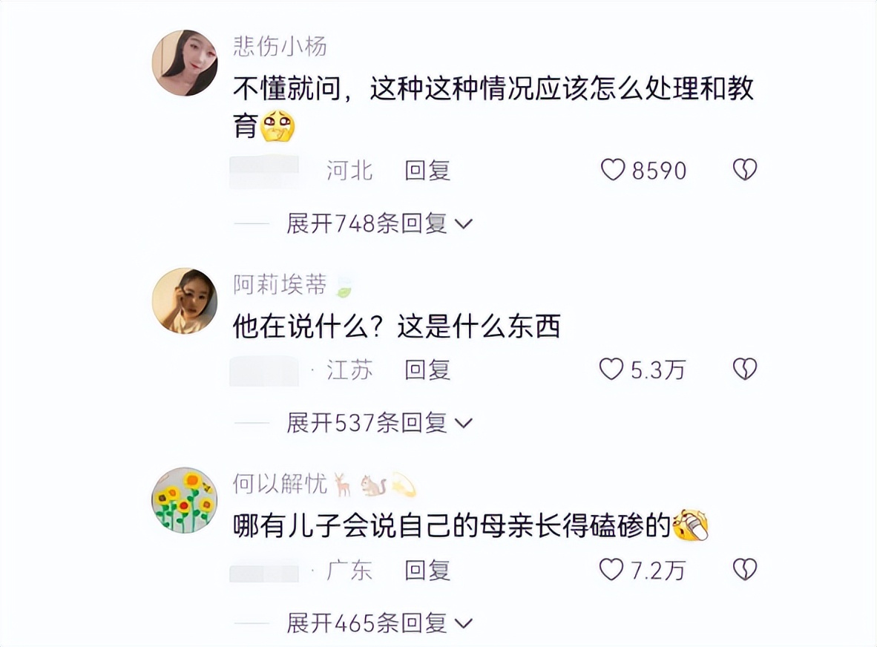
Task: Open username 悲伤小杨
Action: click(x=280, y=46)
